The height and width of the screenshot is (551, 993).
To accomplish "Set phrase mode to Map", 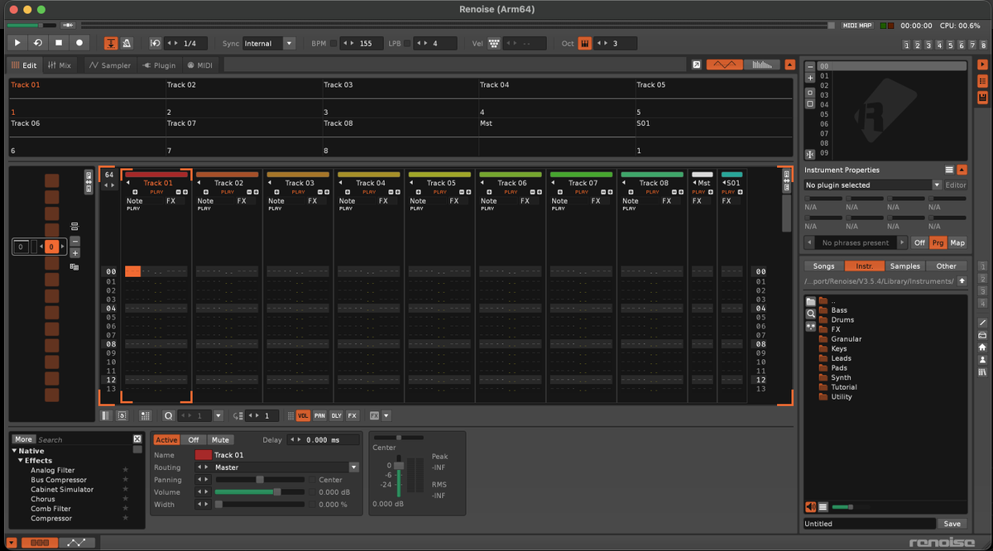I will pos(957,242).
